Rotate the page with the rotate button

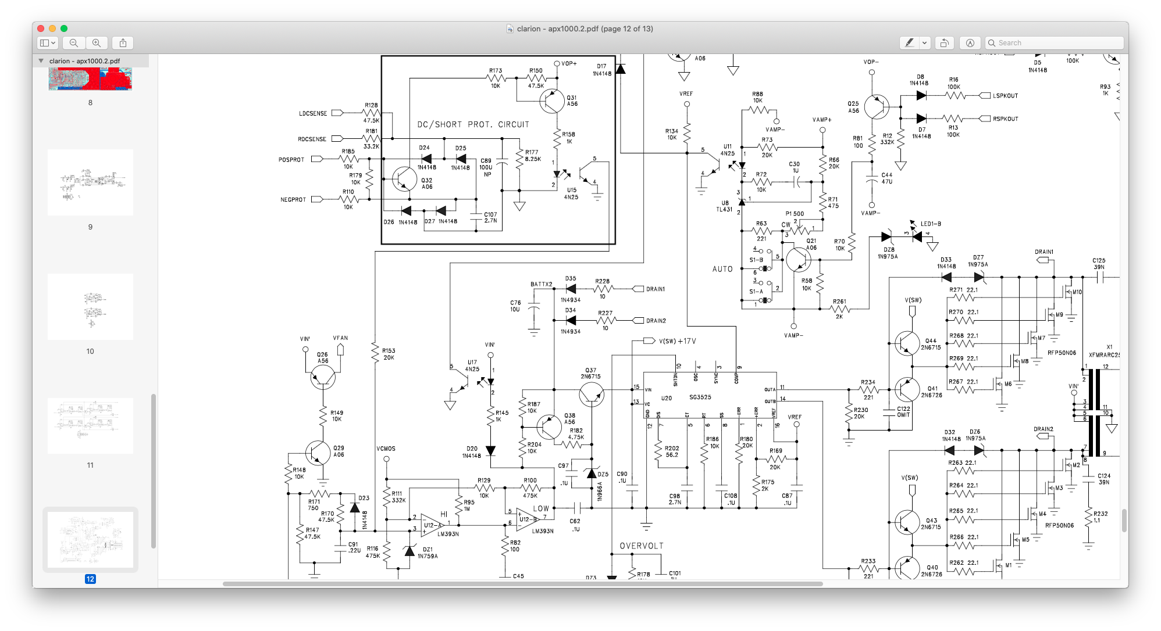coord(945,43)
